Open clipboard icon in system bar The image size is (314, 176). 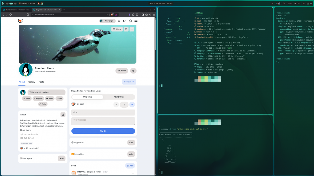point(284,3)
